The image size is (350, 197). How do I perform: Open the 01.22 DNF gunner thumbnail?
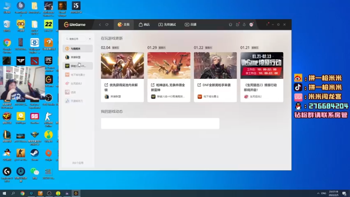pos(215,65)
